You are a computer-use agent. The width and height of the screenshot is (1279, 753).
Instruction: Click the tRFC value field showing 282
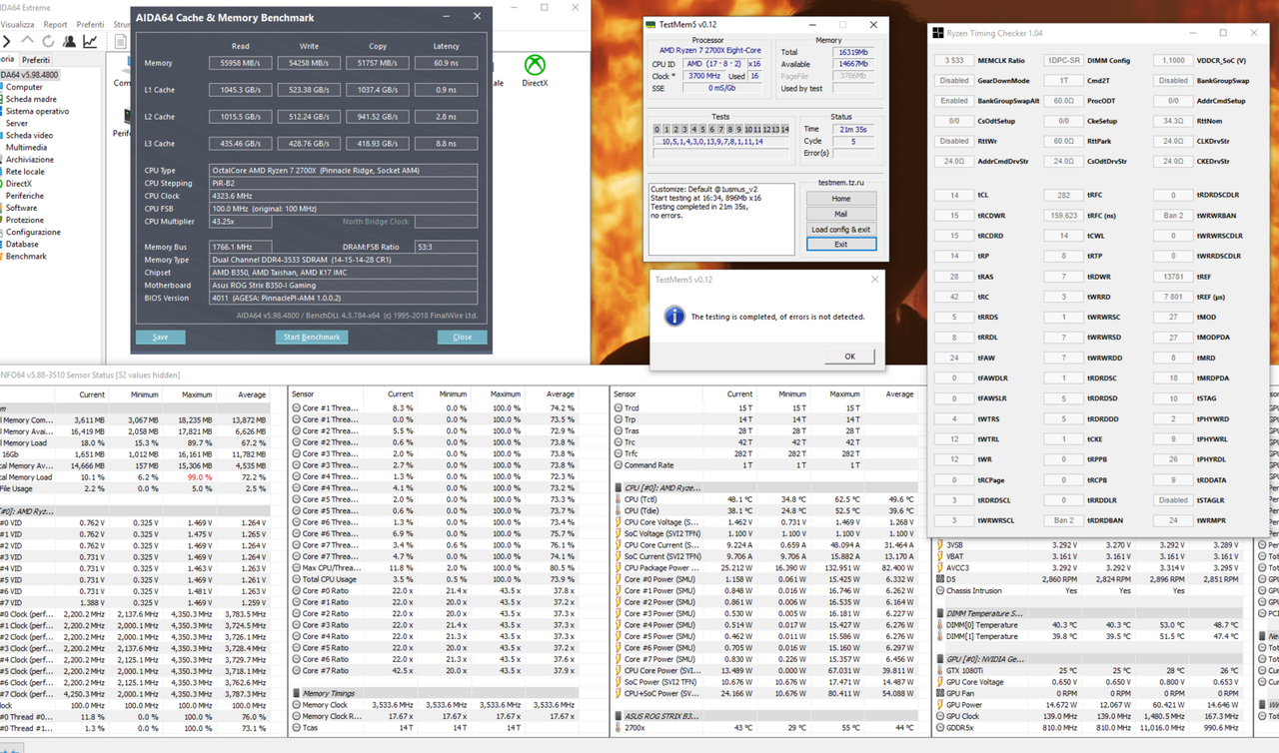click(x=1063, y=196)
